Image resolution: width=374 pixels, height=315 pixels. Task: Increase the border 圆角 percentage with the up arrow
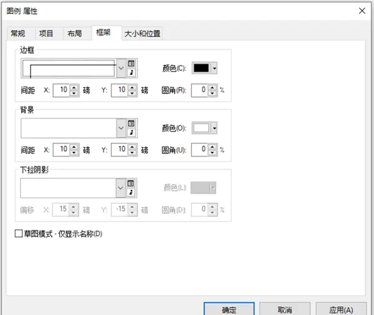(212, 87)
